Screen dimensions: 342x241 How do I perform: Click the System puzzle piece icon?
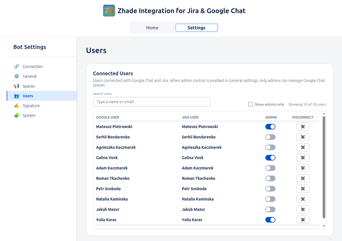pos(16,116)
